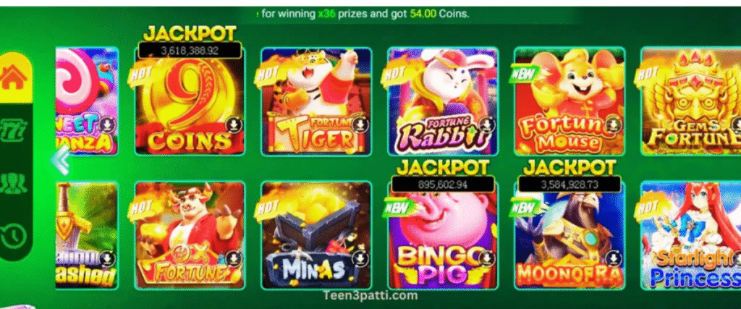Download the 9 Coins game
The width and height of the screenshot is (741, 309).
click(x=234, y=125)
